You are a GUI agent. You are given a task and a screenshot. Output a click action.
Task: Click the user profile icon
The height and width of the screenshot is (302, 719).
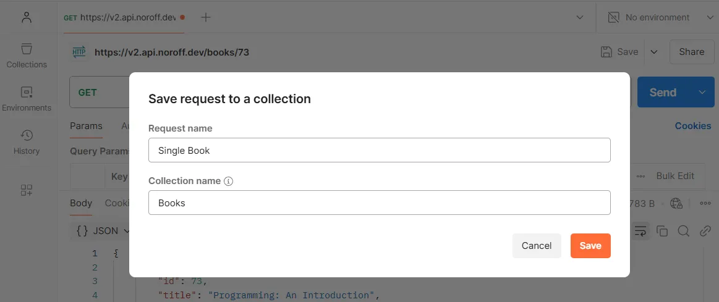coord(27,17)
